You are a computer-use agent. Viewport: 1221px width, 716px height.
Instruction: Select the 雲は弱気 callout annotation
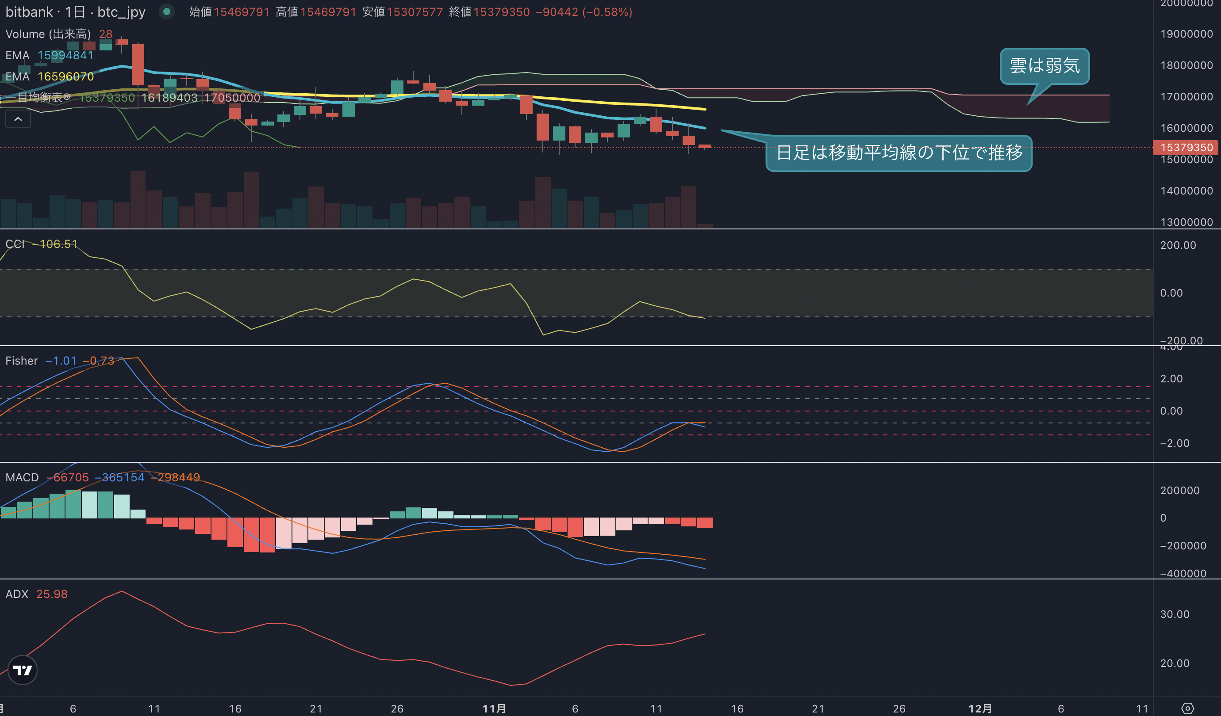[x=1044, y=66]
